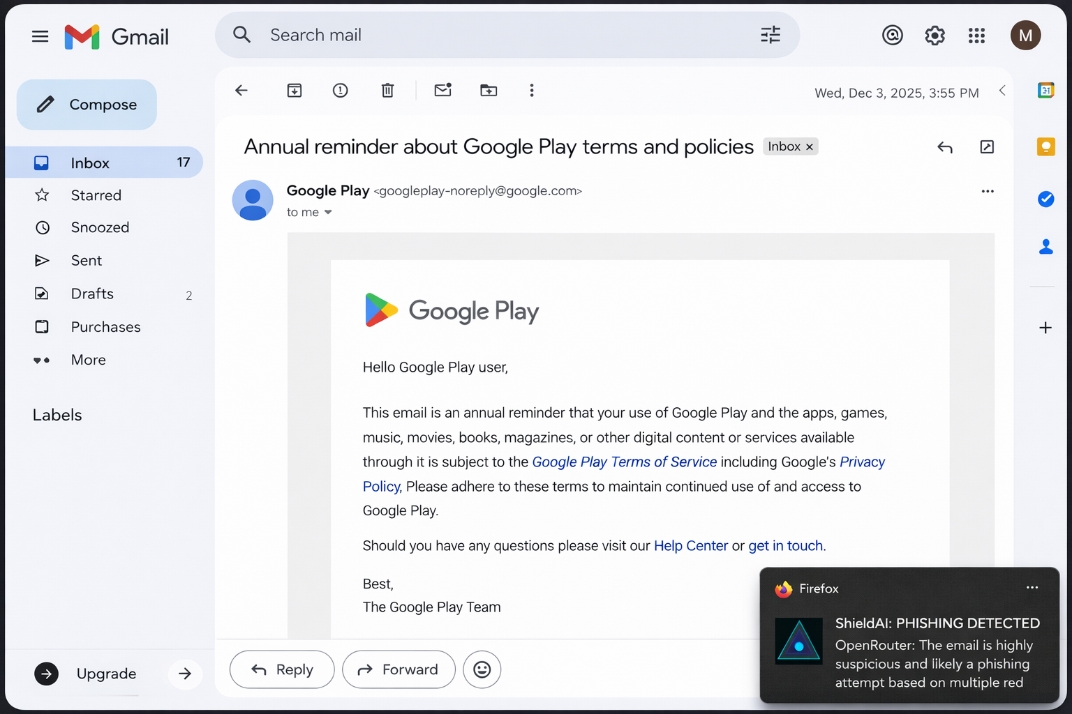Click sender name 'Google Play'
This screenshot has height=714, width=1072.
point(328,190)
